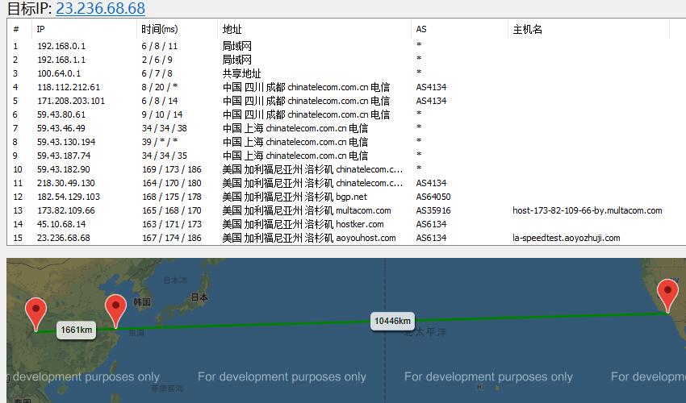Image resolution: width=686 pixels, height=403 pixels.
Task: Sort by the 时间(ms) column header
Action: (x=176, y=29)
